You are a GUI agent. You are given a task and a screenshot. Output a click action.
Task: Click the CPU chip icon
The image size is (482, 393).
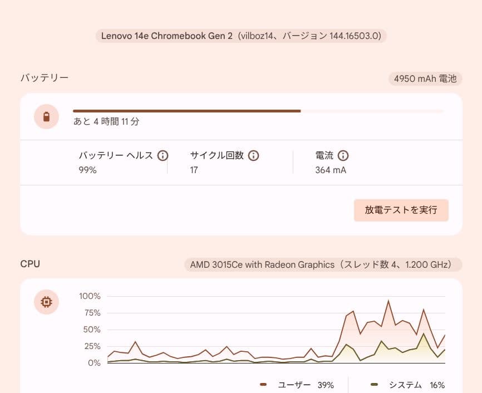[x=46, y=301]
